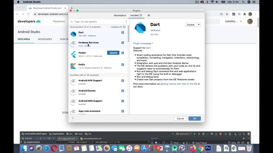273x153 pixels.
Task: Open the Android Studio menu bar item
Action: coord(32,2)
